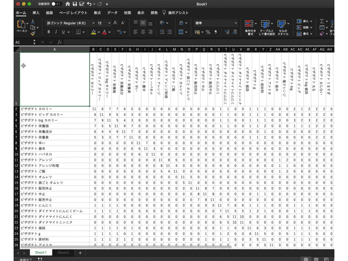Image resolution: width=348 pixels, height=261 pixels.
Task: Click the Save icon in title bar
Action: pos(76,4)
